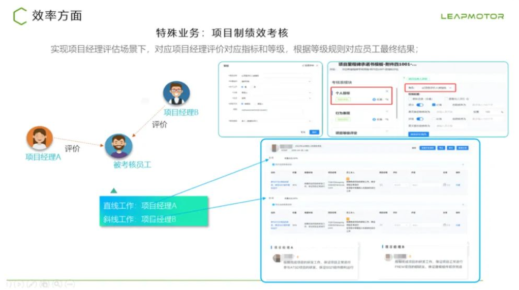Select the 项目等级评定 module
Screen dimensions: 519x290
(x=346, y=133)
